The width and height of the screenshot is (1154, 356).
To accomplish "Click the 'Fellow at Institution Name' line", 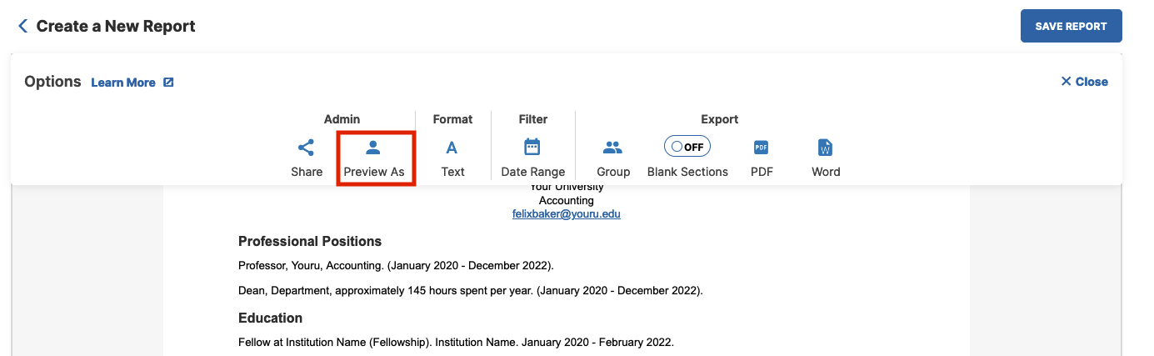I will [x=456, y=343].
